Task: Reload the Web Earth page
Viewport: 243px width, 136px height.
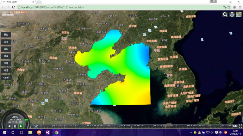Action: tap(13, 7)
